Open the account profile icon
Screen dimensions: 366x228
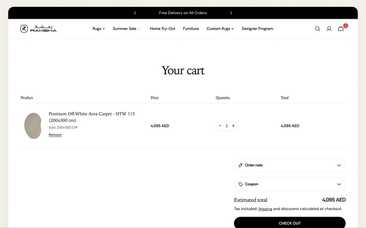pos(329,29)
